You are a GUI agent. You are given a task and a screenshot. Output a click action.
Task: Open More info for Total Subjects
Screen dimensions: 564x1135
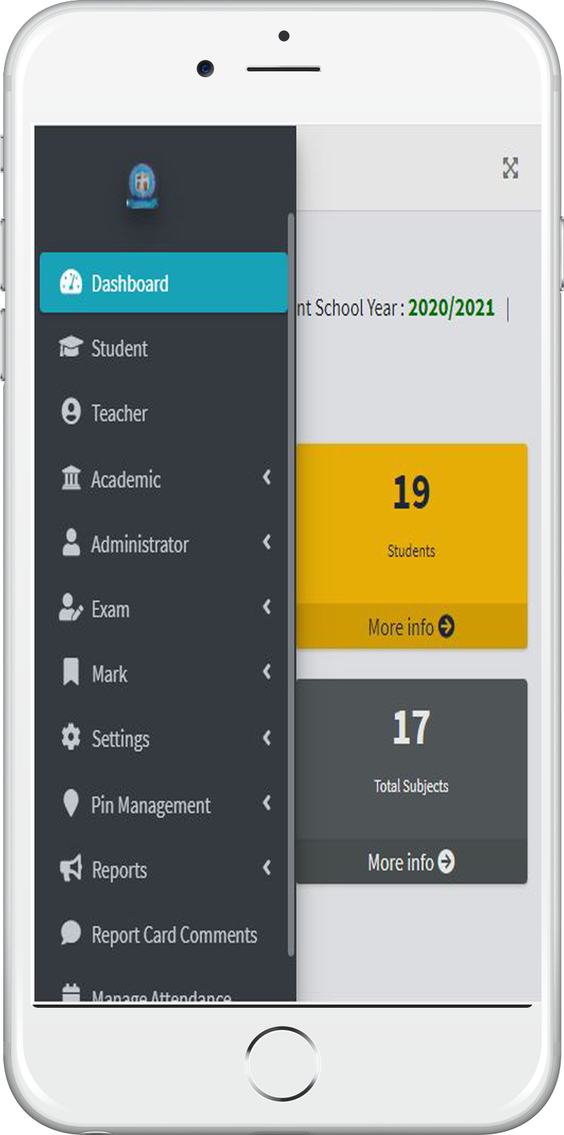coord(411,862)
